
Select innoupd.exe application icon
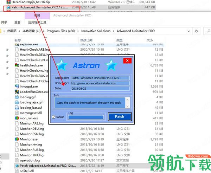pyautogui.click(x=17, y=86)
